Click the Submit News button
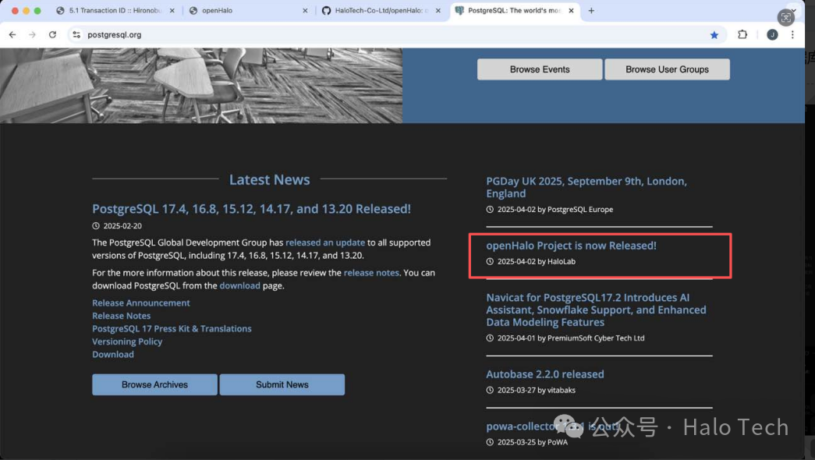 point(282,384)
